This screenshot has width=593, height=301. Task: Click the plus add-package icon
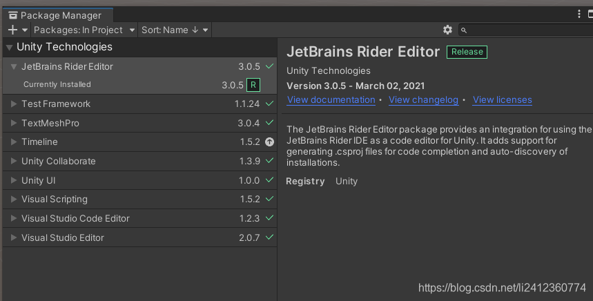point(12,30)
